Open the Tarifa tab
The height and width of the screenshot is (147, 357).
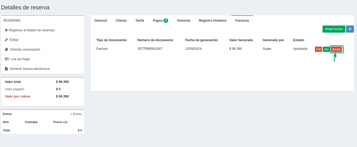pos(140,21)
